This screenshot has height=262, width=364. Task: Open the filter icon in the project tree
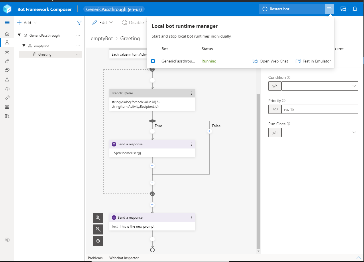[79, 23]
